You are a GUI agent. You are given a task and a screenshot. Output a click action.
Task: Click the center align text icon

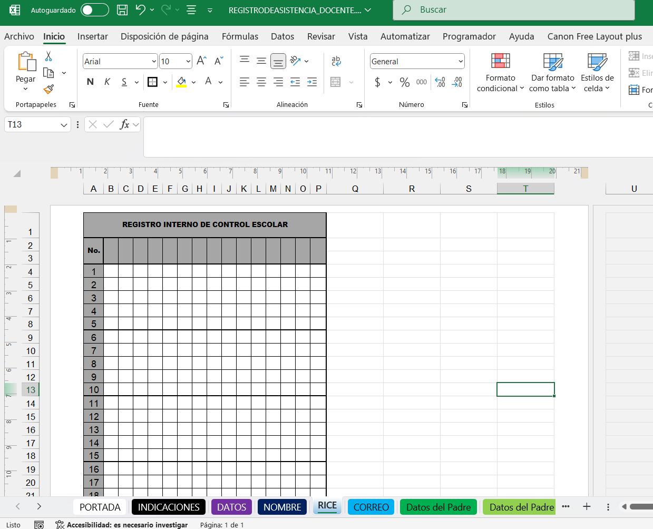coord(261,82)
